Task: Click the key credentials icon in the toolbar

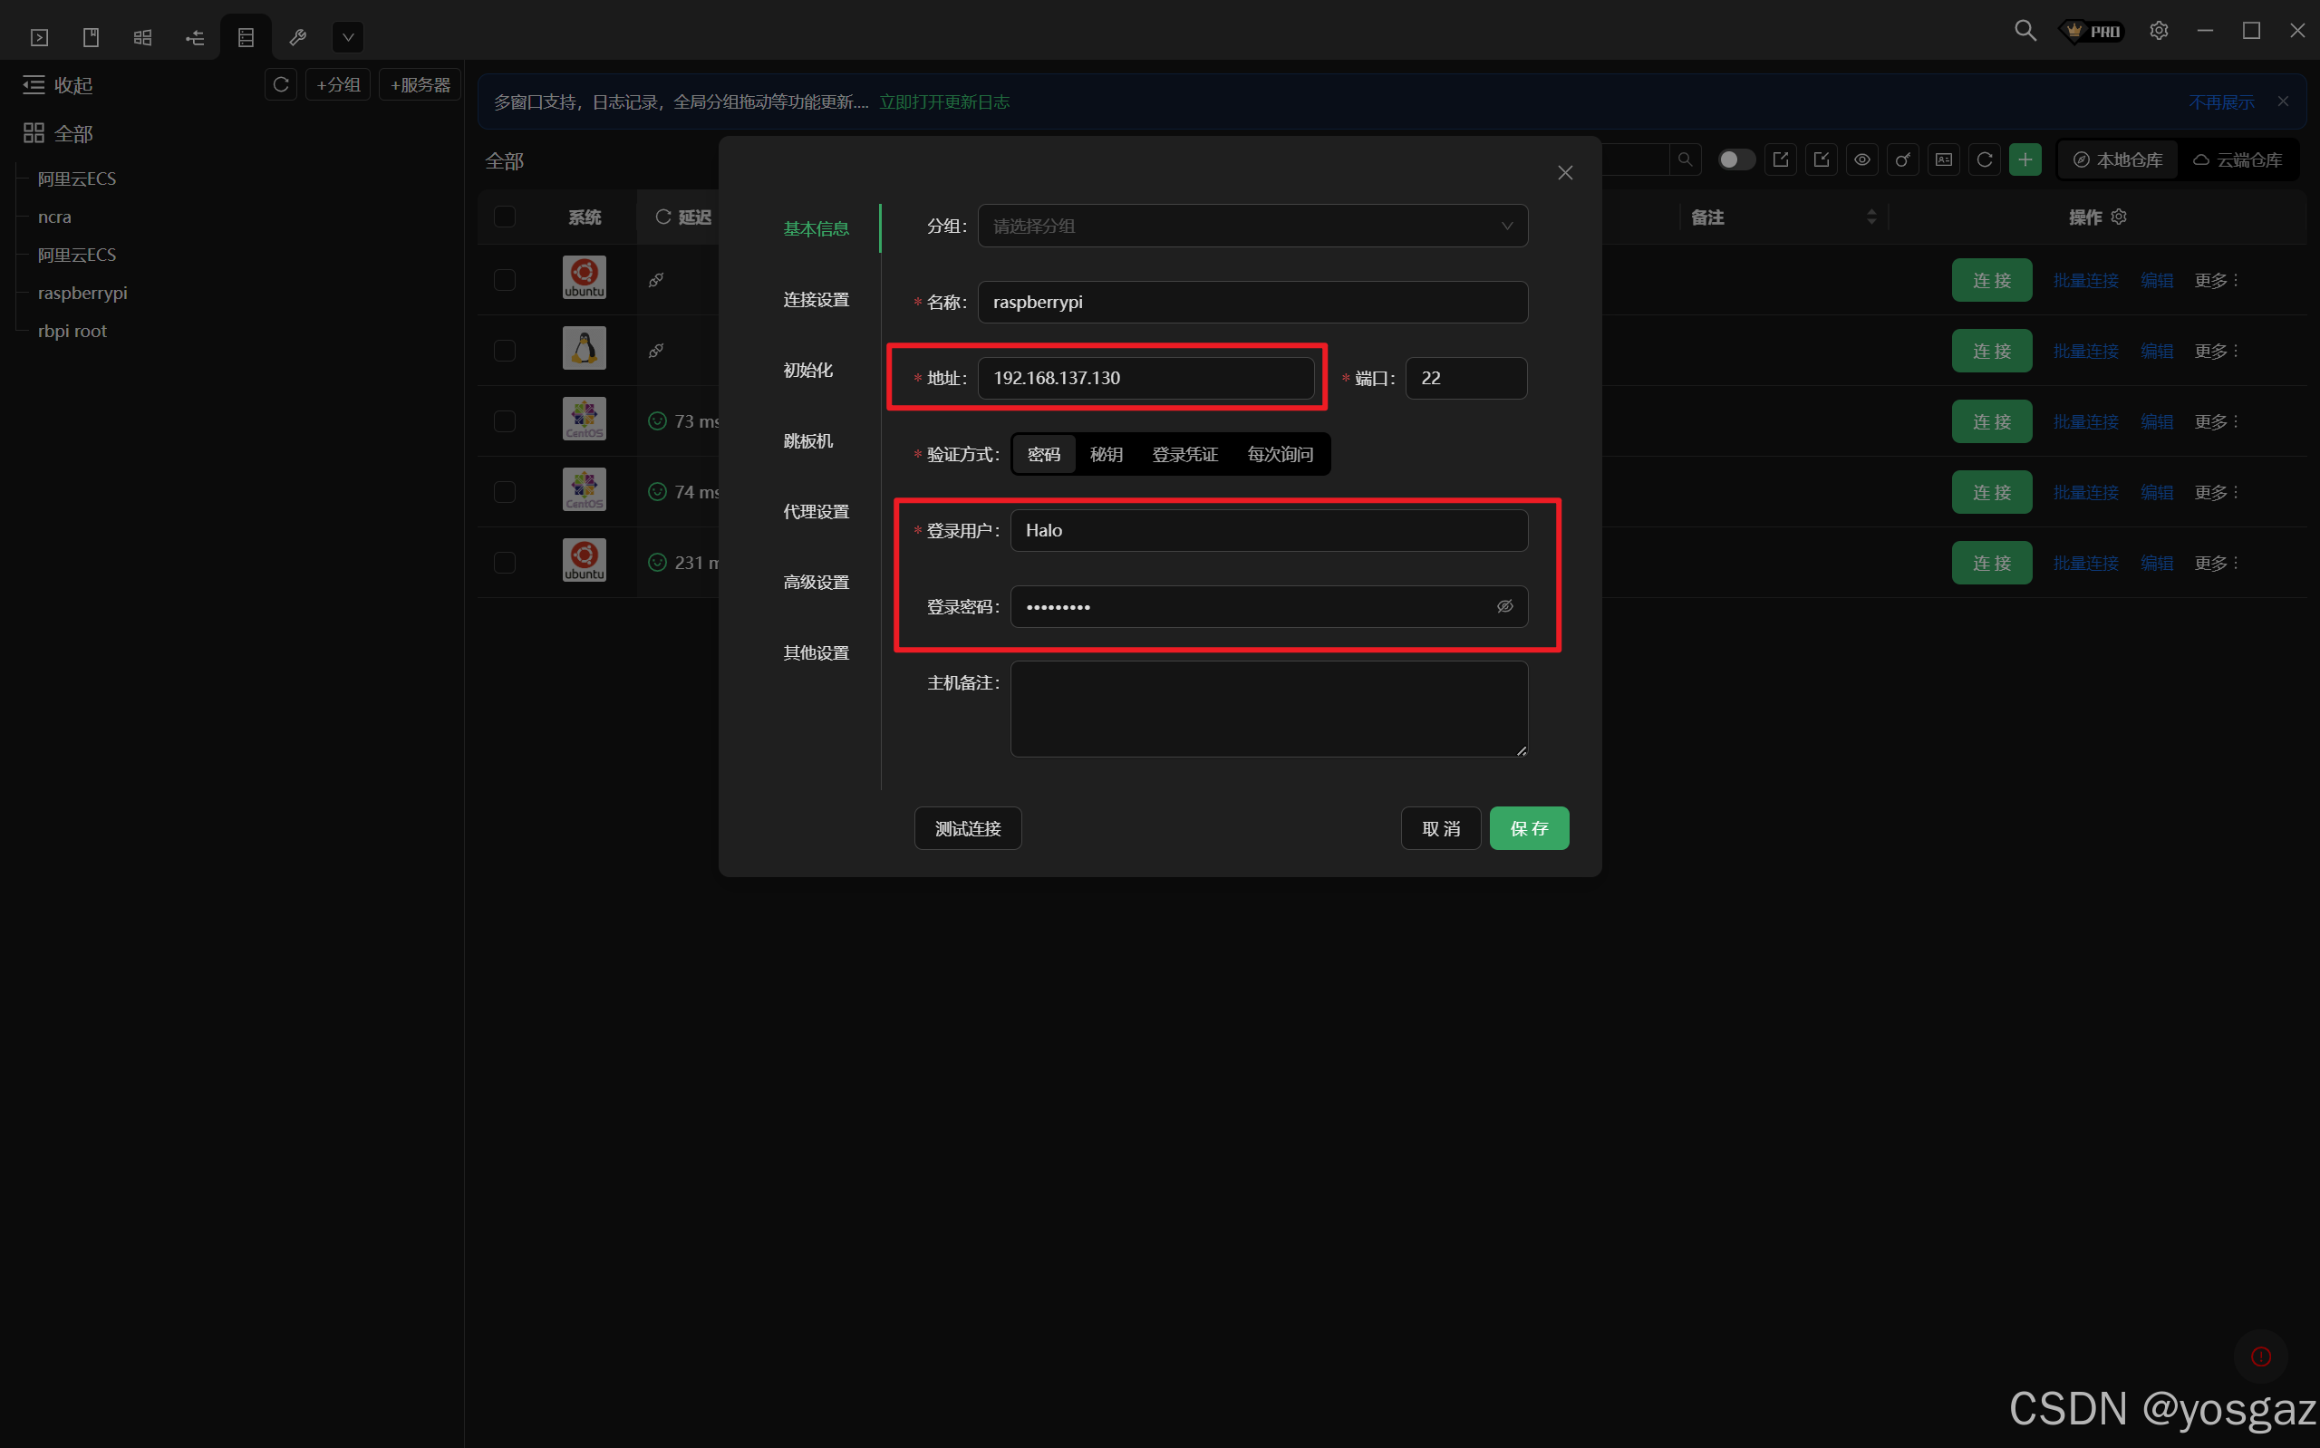Action: pos(1902,159)
